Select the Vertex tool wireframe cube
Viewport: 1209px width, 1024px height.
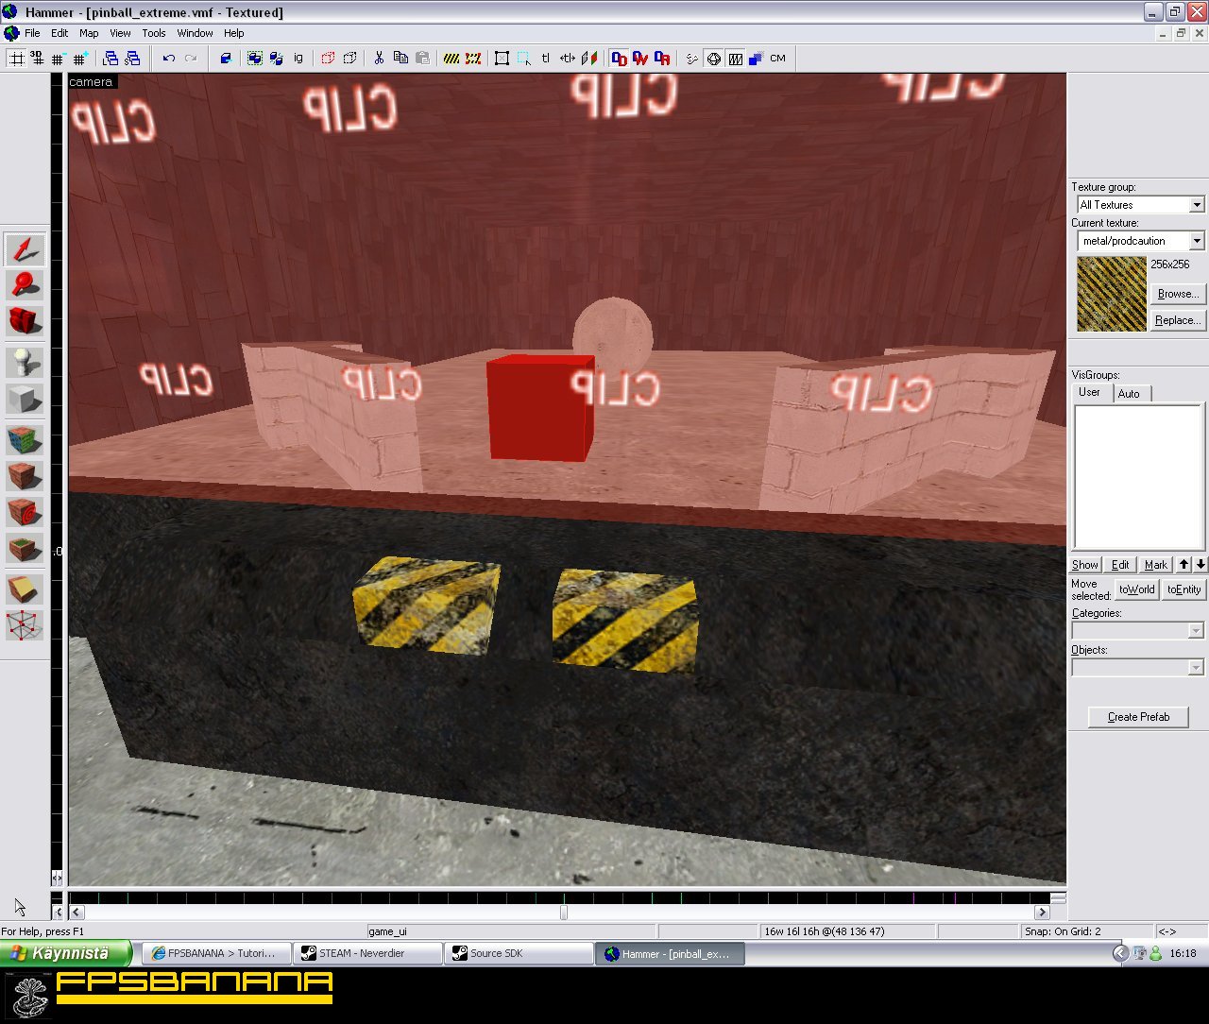(25, 625)
